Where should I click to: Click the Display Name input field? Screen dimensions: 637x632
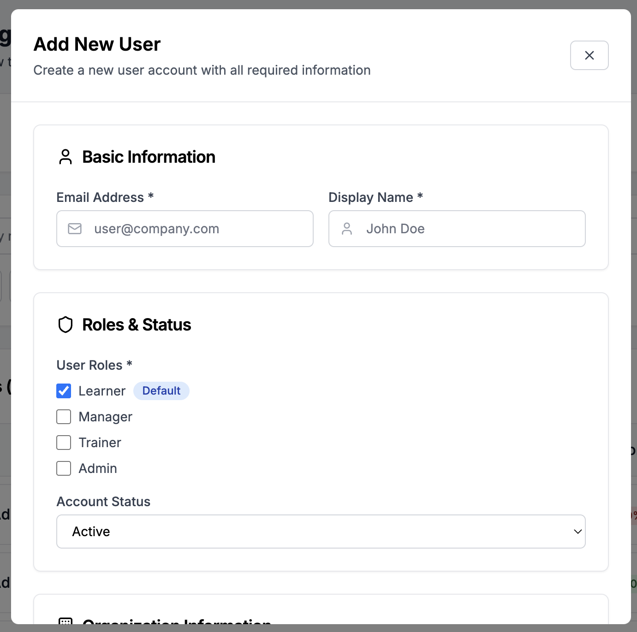457,229
